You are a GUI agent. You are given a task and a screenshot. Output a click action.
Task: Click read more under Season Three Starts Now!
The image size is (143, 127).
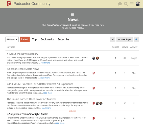point(45,78)
